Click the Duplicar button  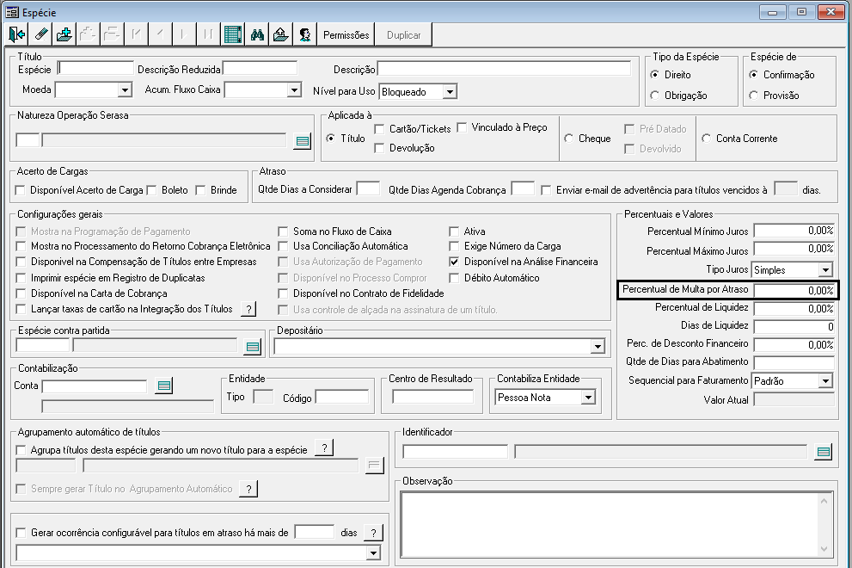404,34
